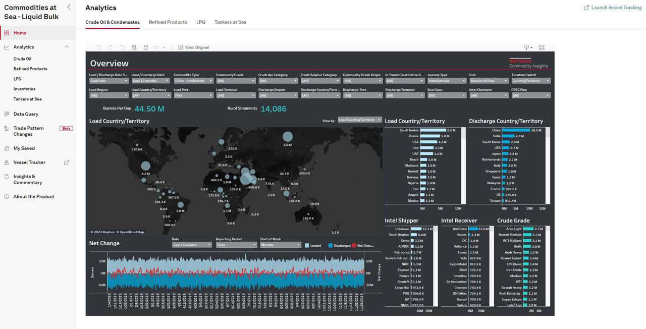Click the Home icon in the sidebar

click(7, 33)
